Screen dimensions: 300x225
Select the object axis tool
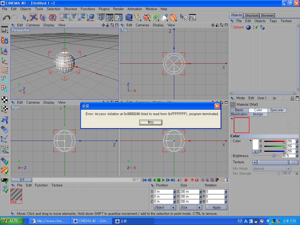(x=4, y=61)
